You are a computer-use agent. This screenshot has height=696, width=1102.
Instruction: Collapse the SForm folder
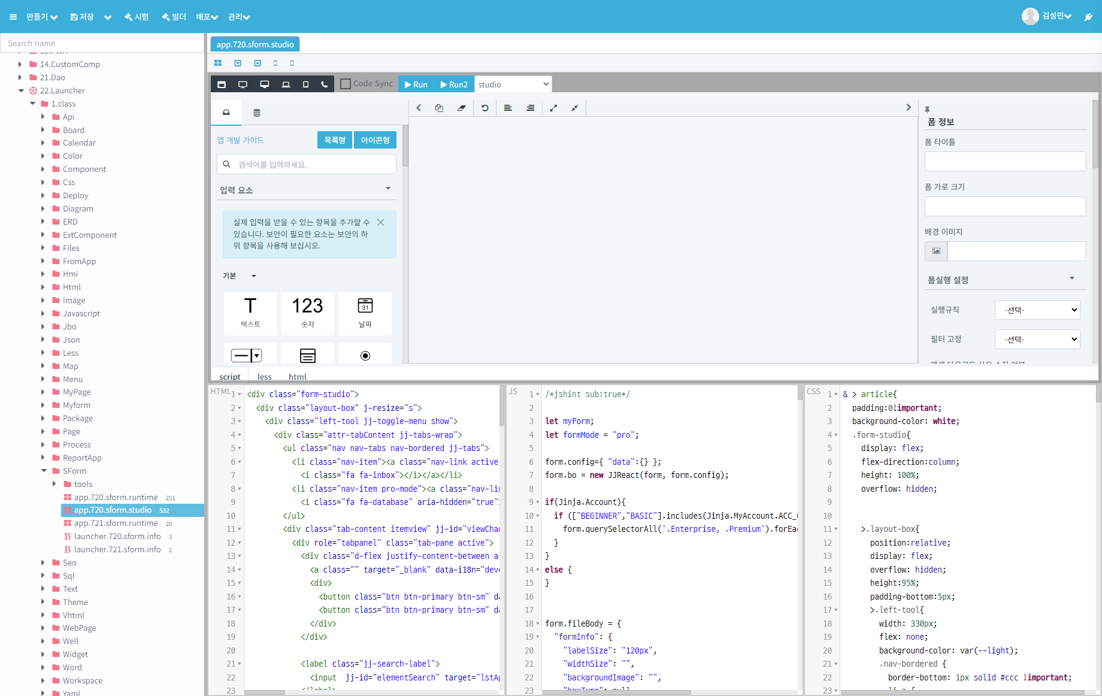pos(44,471)
